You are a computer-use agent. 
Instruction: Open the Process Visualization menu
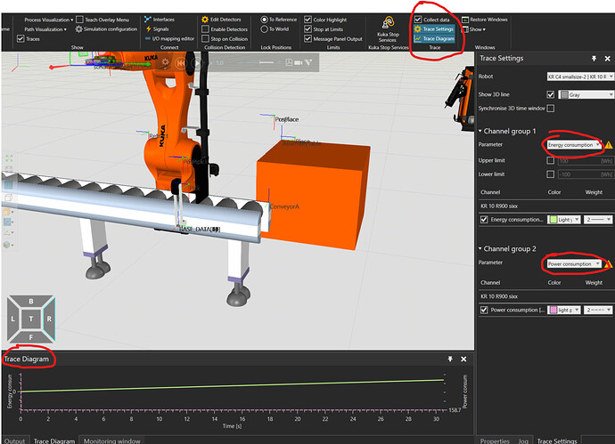pos(46,19)
